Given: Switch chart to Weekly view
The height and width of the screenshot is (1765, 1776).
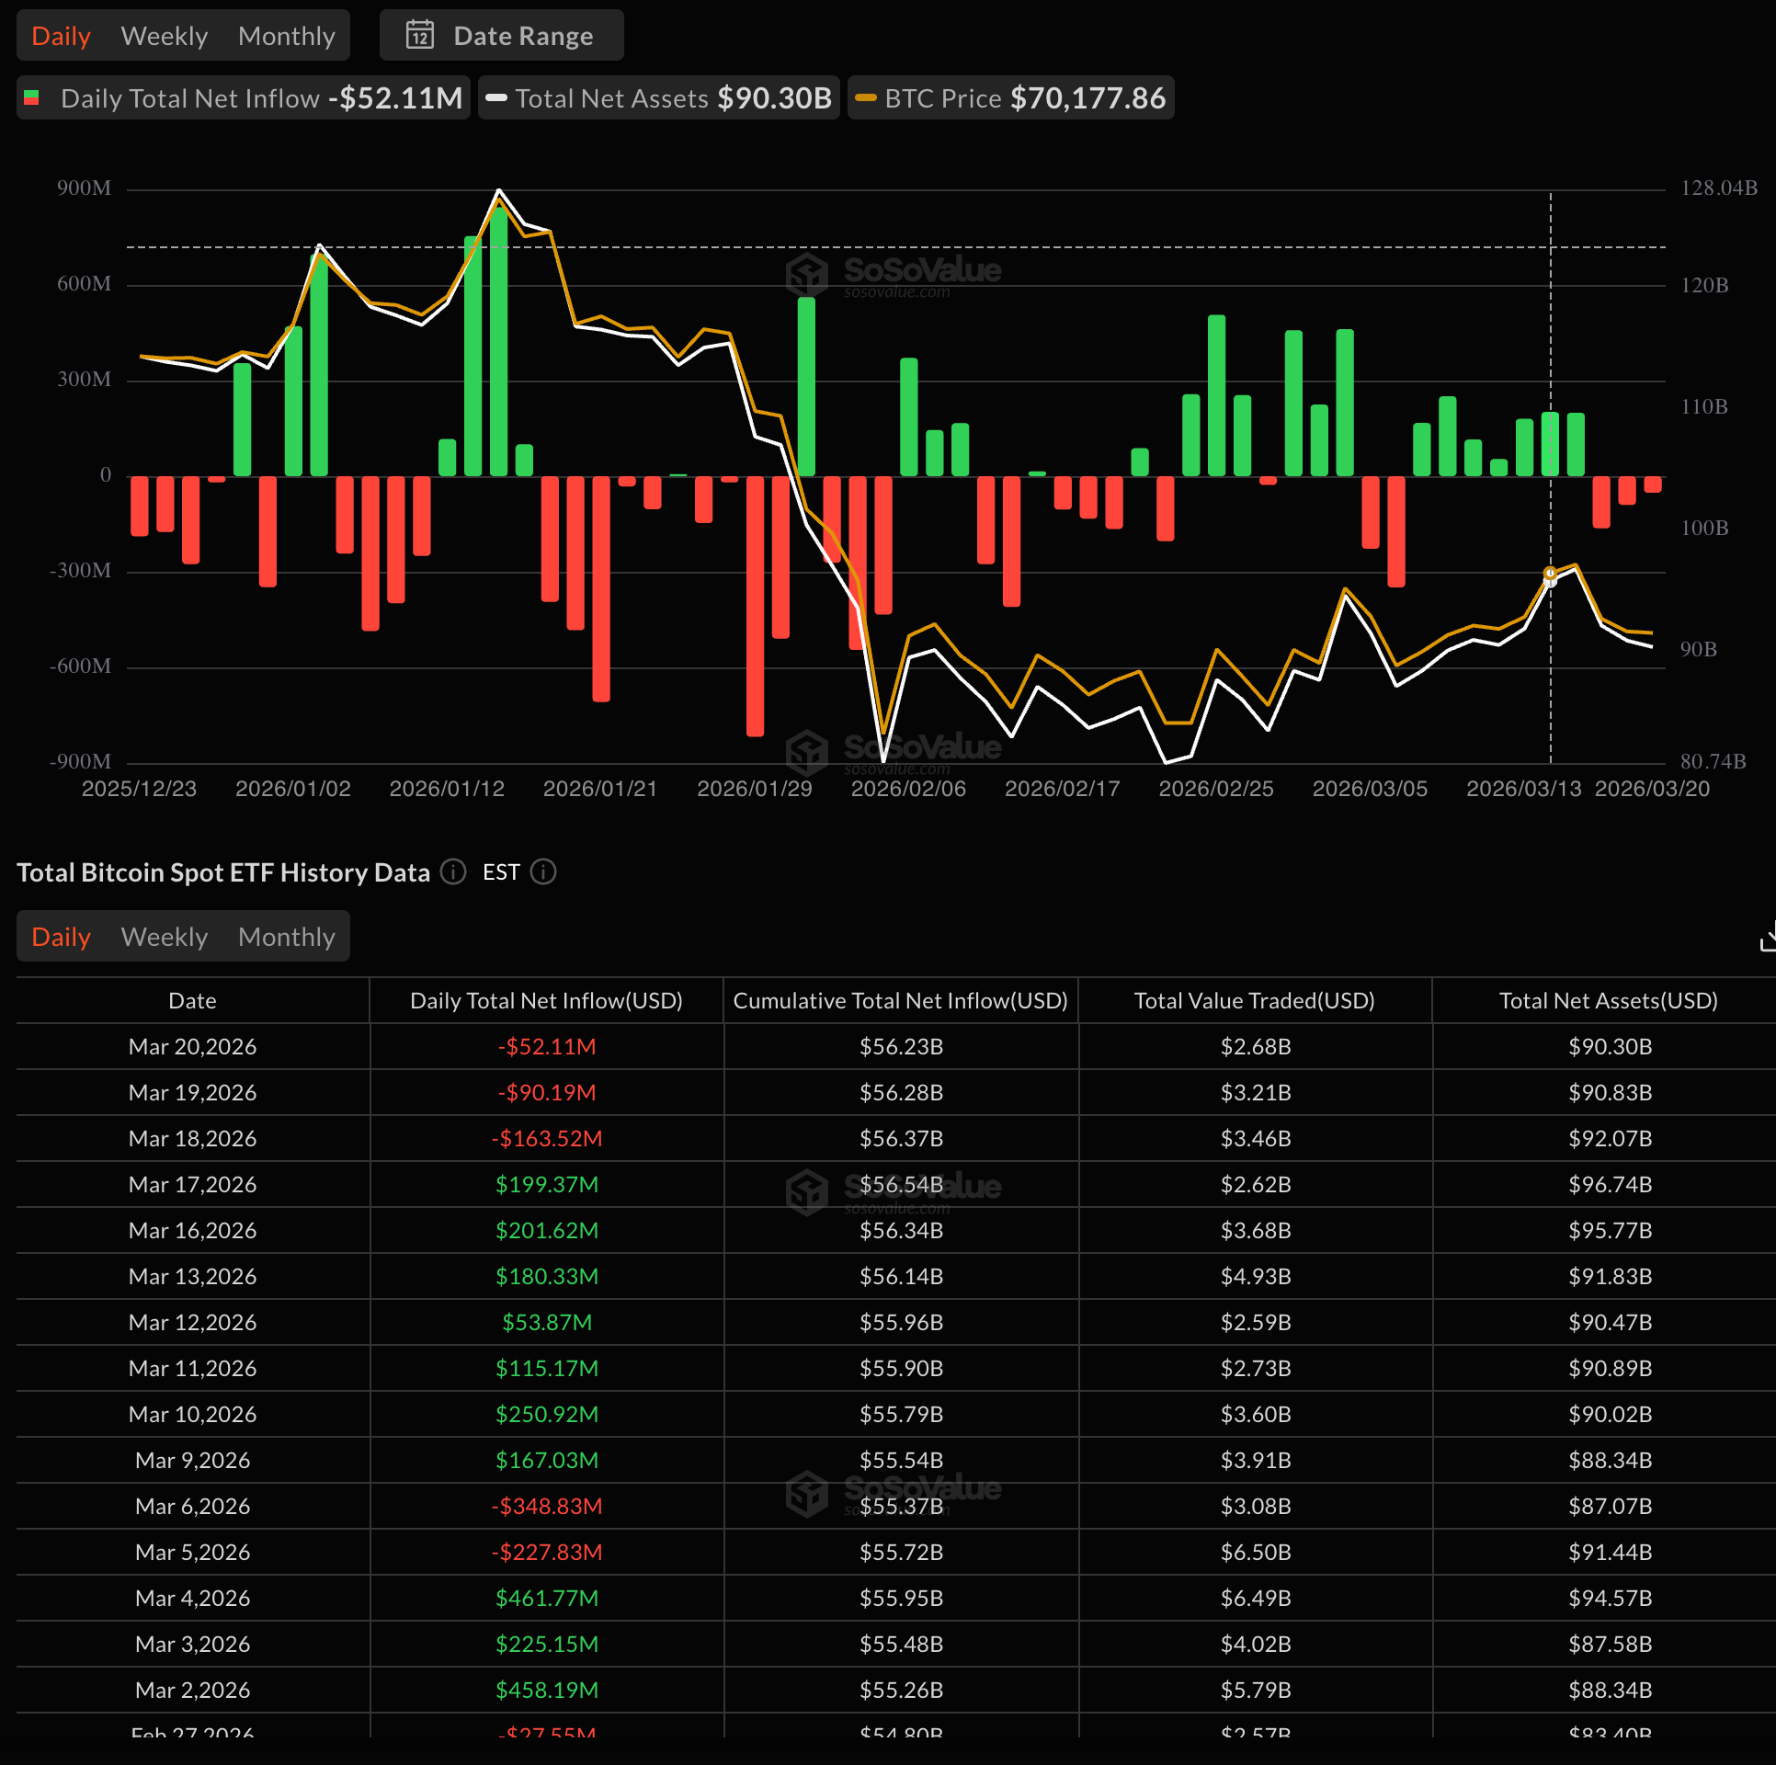Looking at the screenshot, I should pyautogui.click(x=165, y=36).
